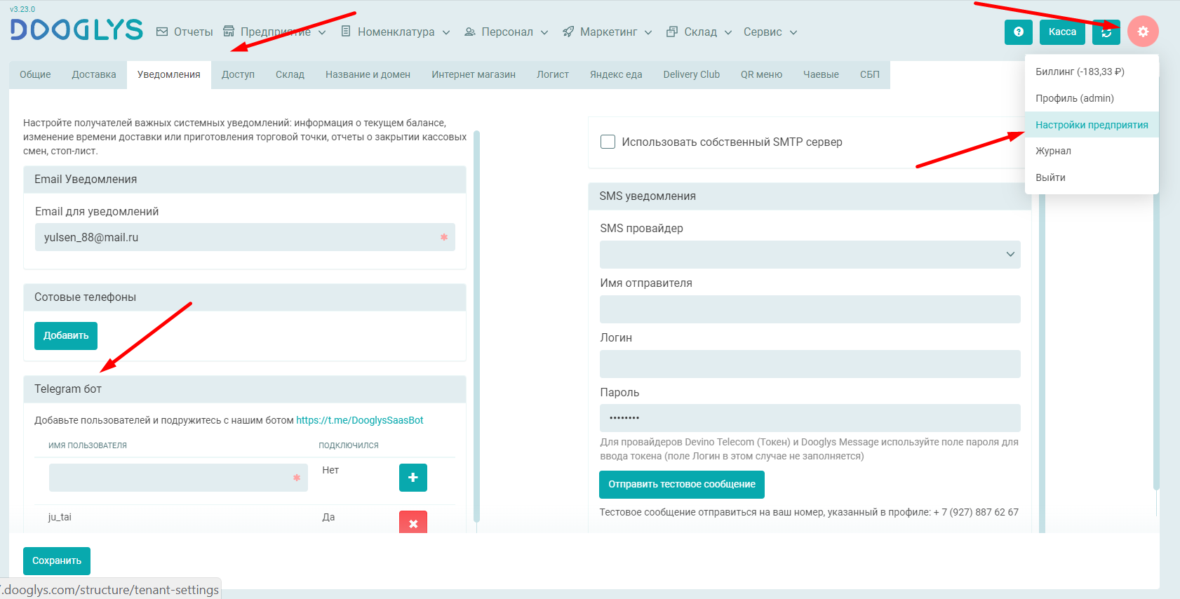Expand the Сервис menu chevron

tap(793, 32)
